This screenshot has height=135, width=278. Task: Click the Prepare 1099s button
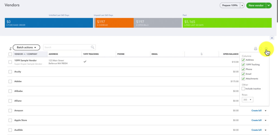230,5
